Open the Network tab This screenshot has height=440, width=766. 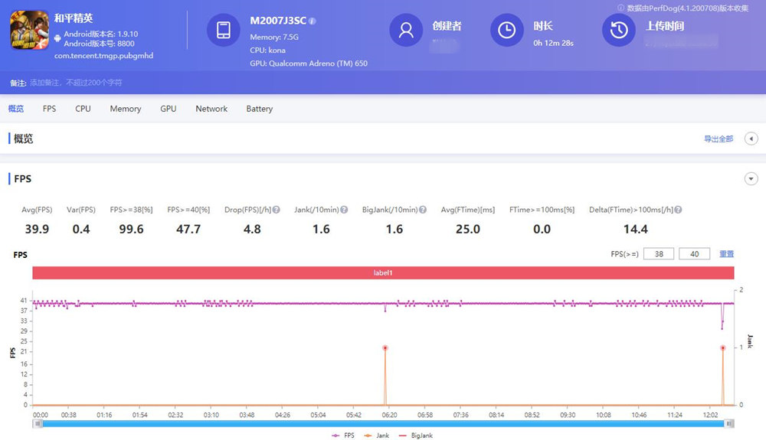211,109
